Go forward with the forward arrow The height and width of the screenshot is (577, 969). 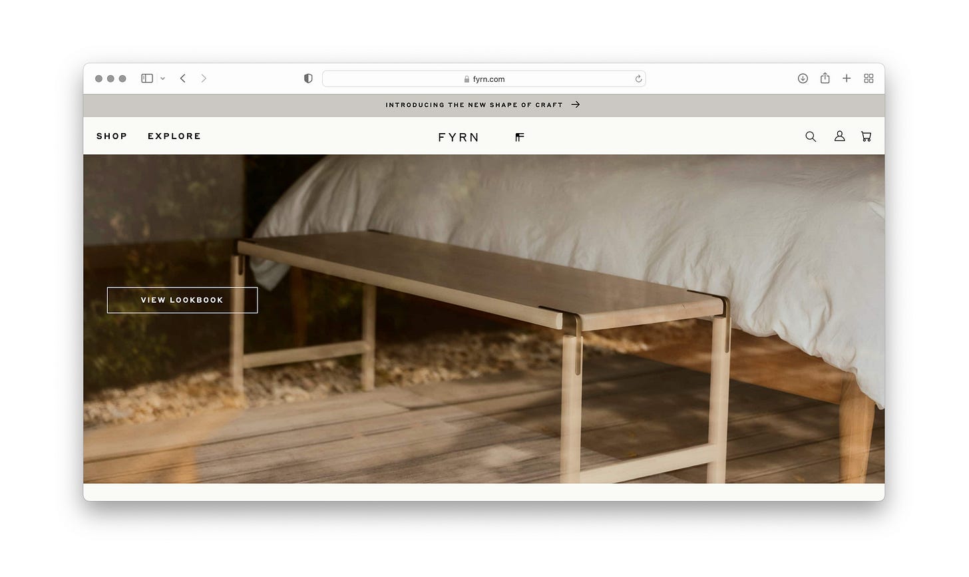[204, 79]
